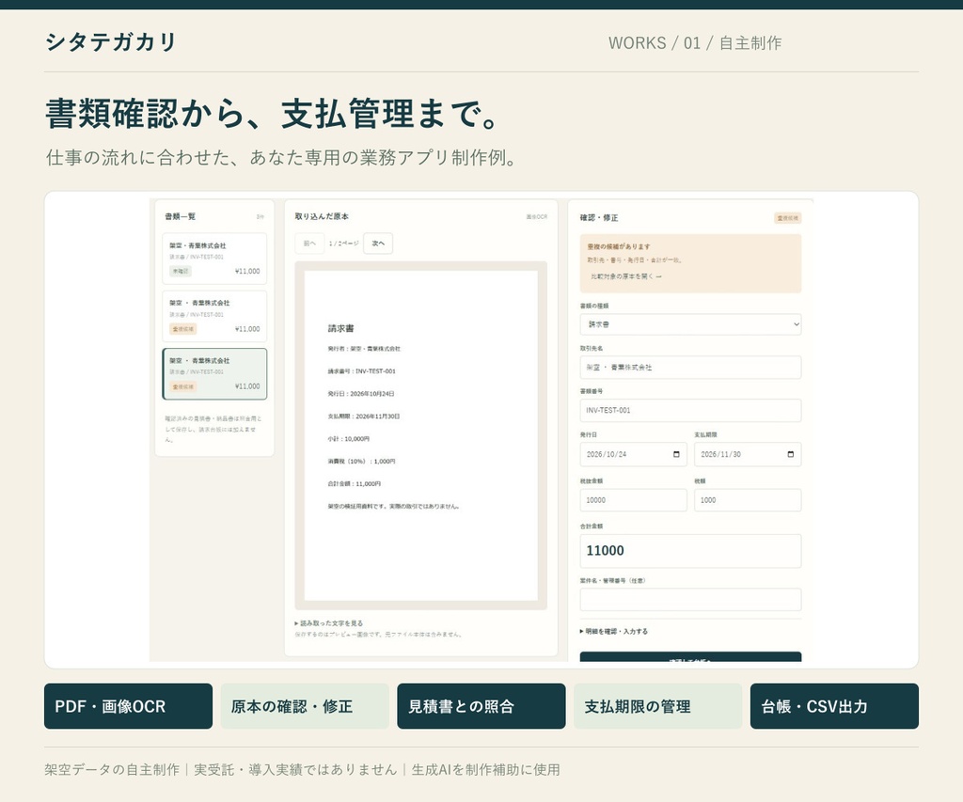Click subtitle beginning 仕事の流れに合わせた

click(x=281, y=158)
